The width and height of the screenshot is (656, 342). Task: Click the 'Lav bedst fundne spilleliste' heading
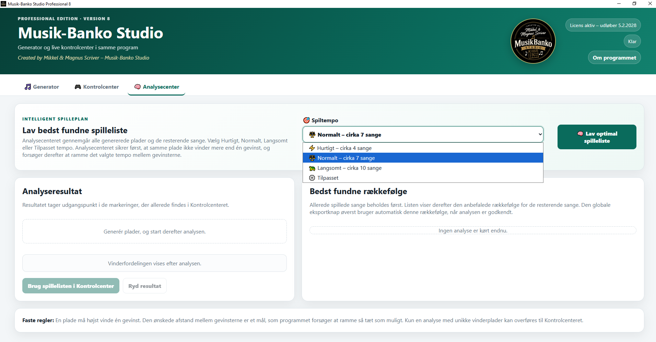(x=75, y=130)
